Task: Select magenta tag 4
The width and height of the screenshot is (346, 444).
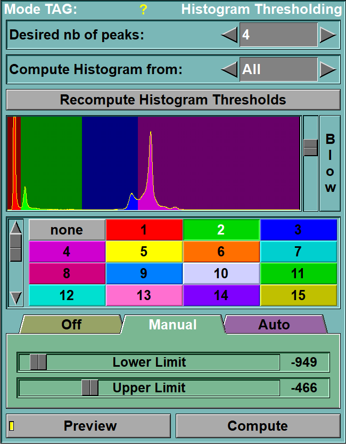Action: click(67, 252)
